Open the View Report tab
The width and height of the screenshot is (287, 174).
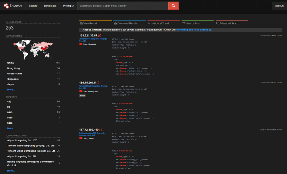point(88,23)
